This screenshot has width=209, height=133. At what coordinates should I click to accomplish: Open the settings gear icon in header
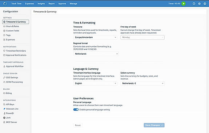click(199, 4)
